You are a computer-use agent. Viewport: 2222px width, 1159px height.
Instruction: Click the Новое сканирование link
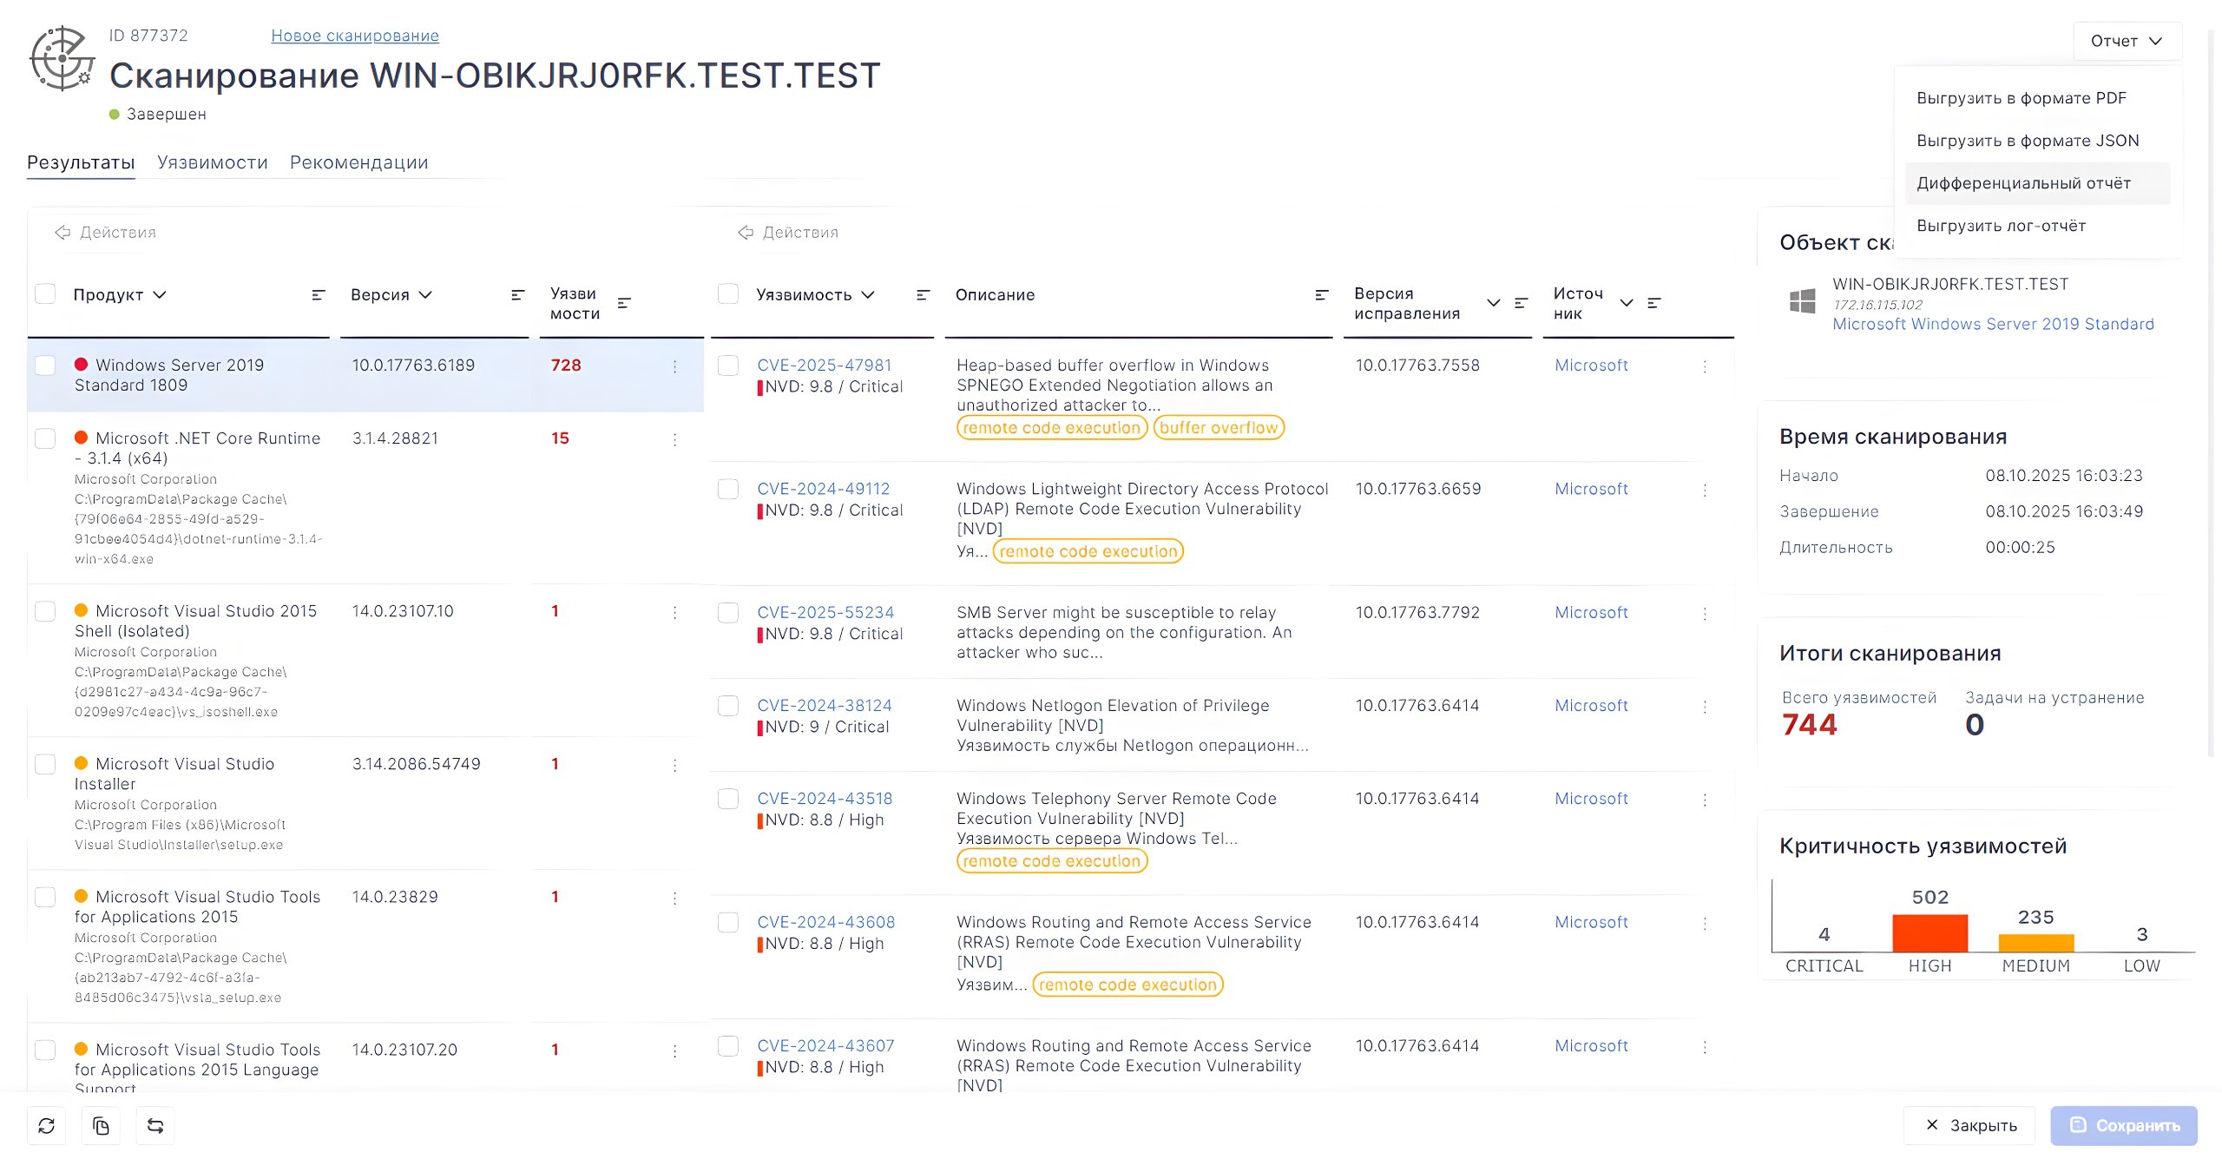(x=354, y=36)
